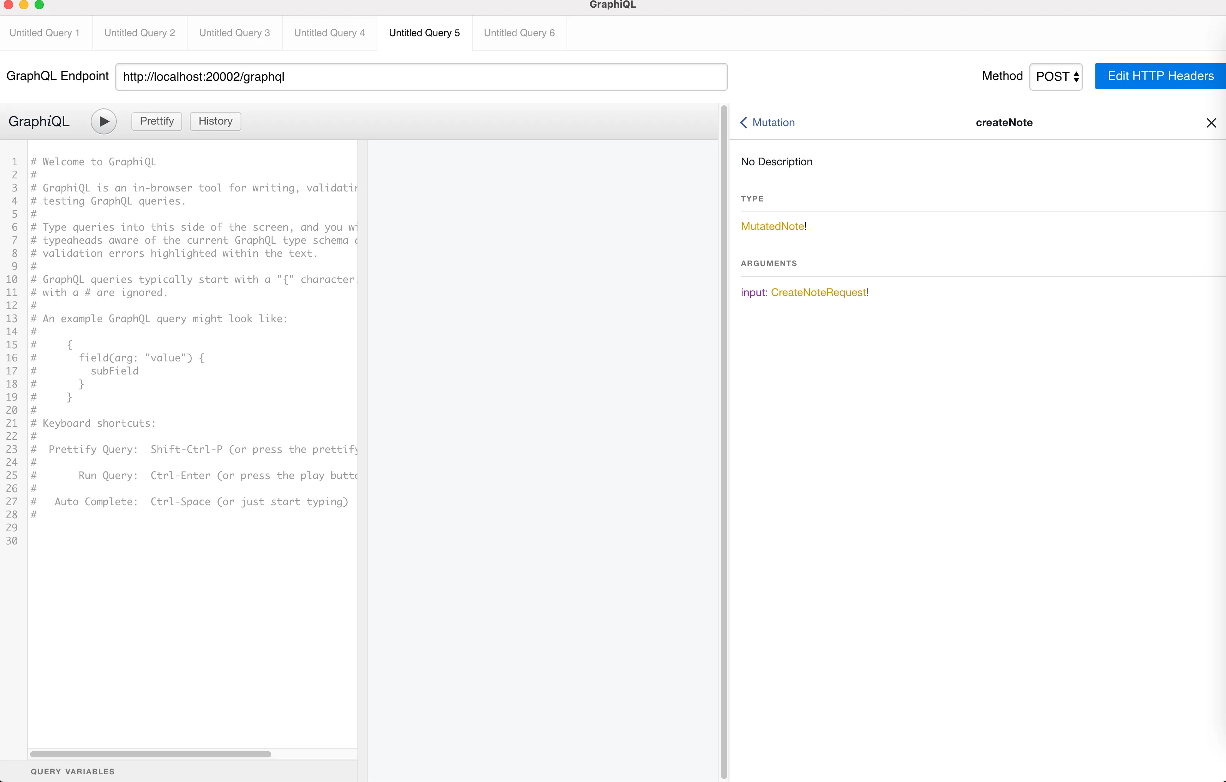This screenshot has width=1226, height=782.
Task: Click the GraphiQL logo text
Action: [x=39, y=121]
